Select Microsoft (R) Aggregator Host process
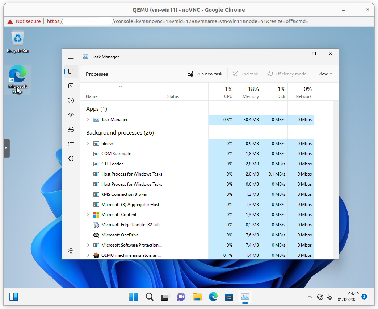The image size is (378, 309). (x=197, y=205)
